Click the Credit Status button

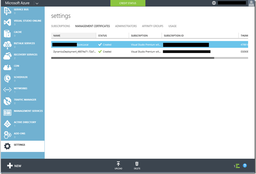pyautogui.click(x=128, y=3)
